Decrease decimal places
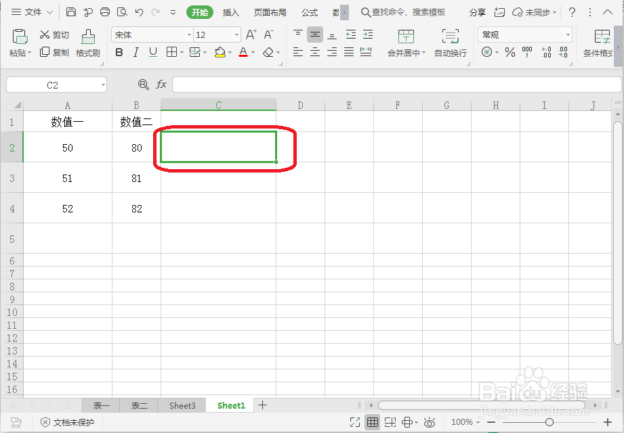 [563, 52]
